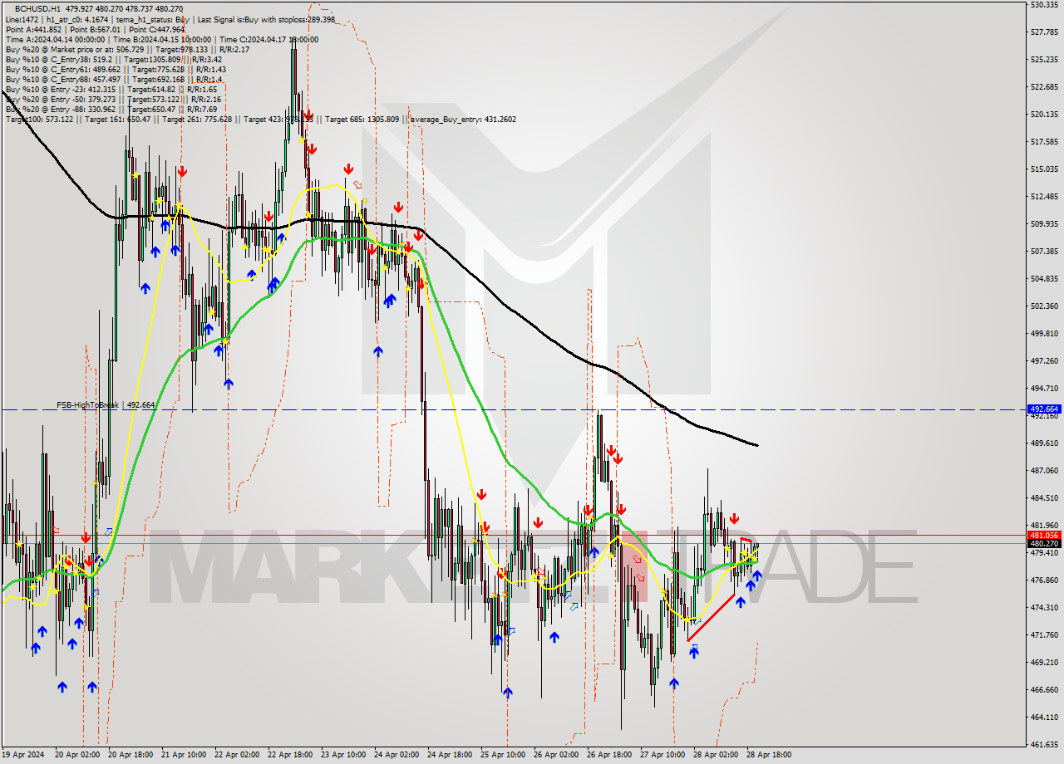This screenshot has width=1064, height=764.
Task: Click price axis label 461.635
Action: pos(1043,744)
